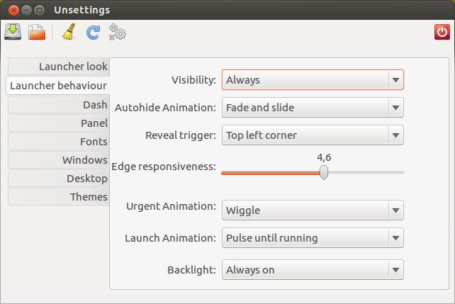Open the orange folder load icon

(x=37, y=32)
